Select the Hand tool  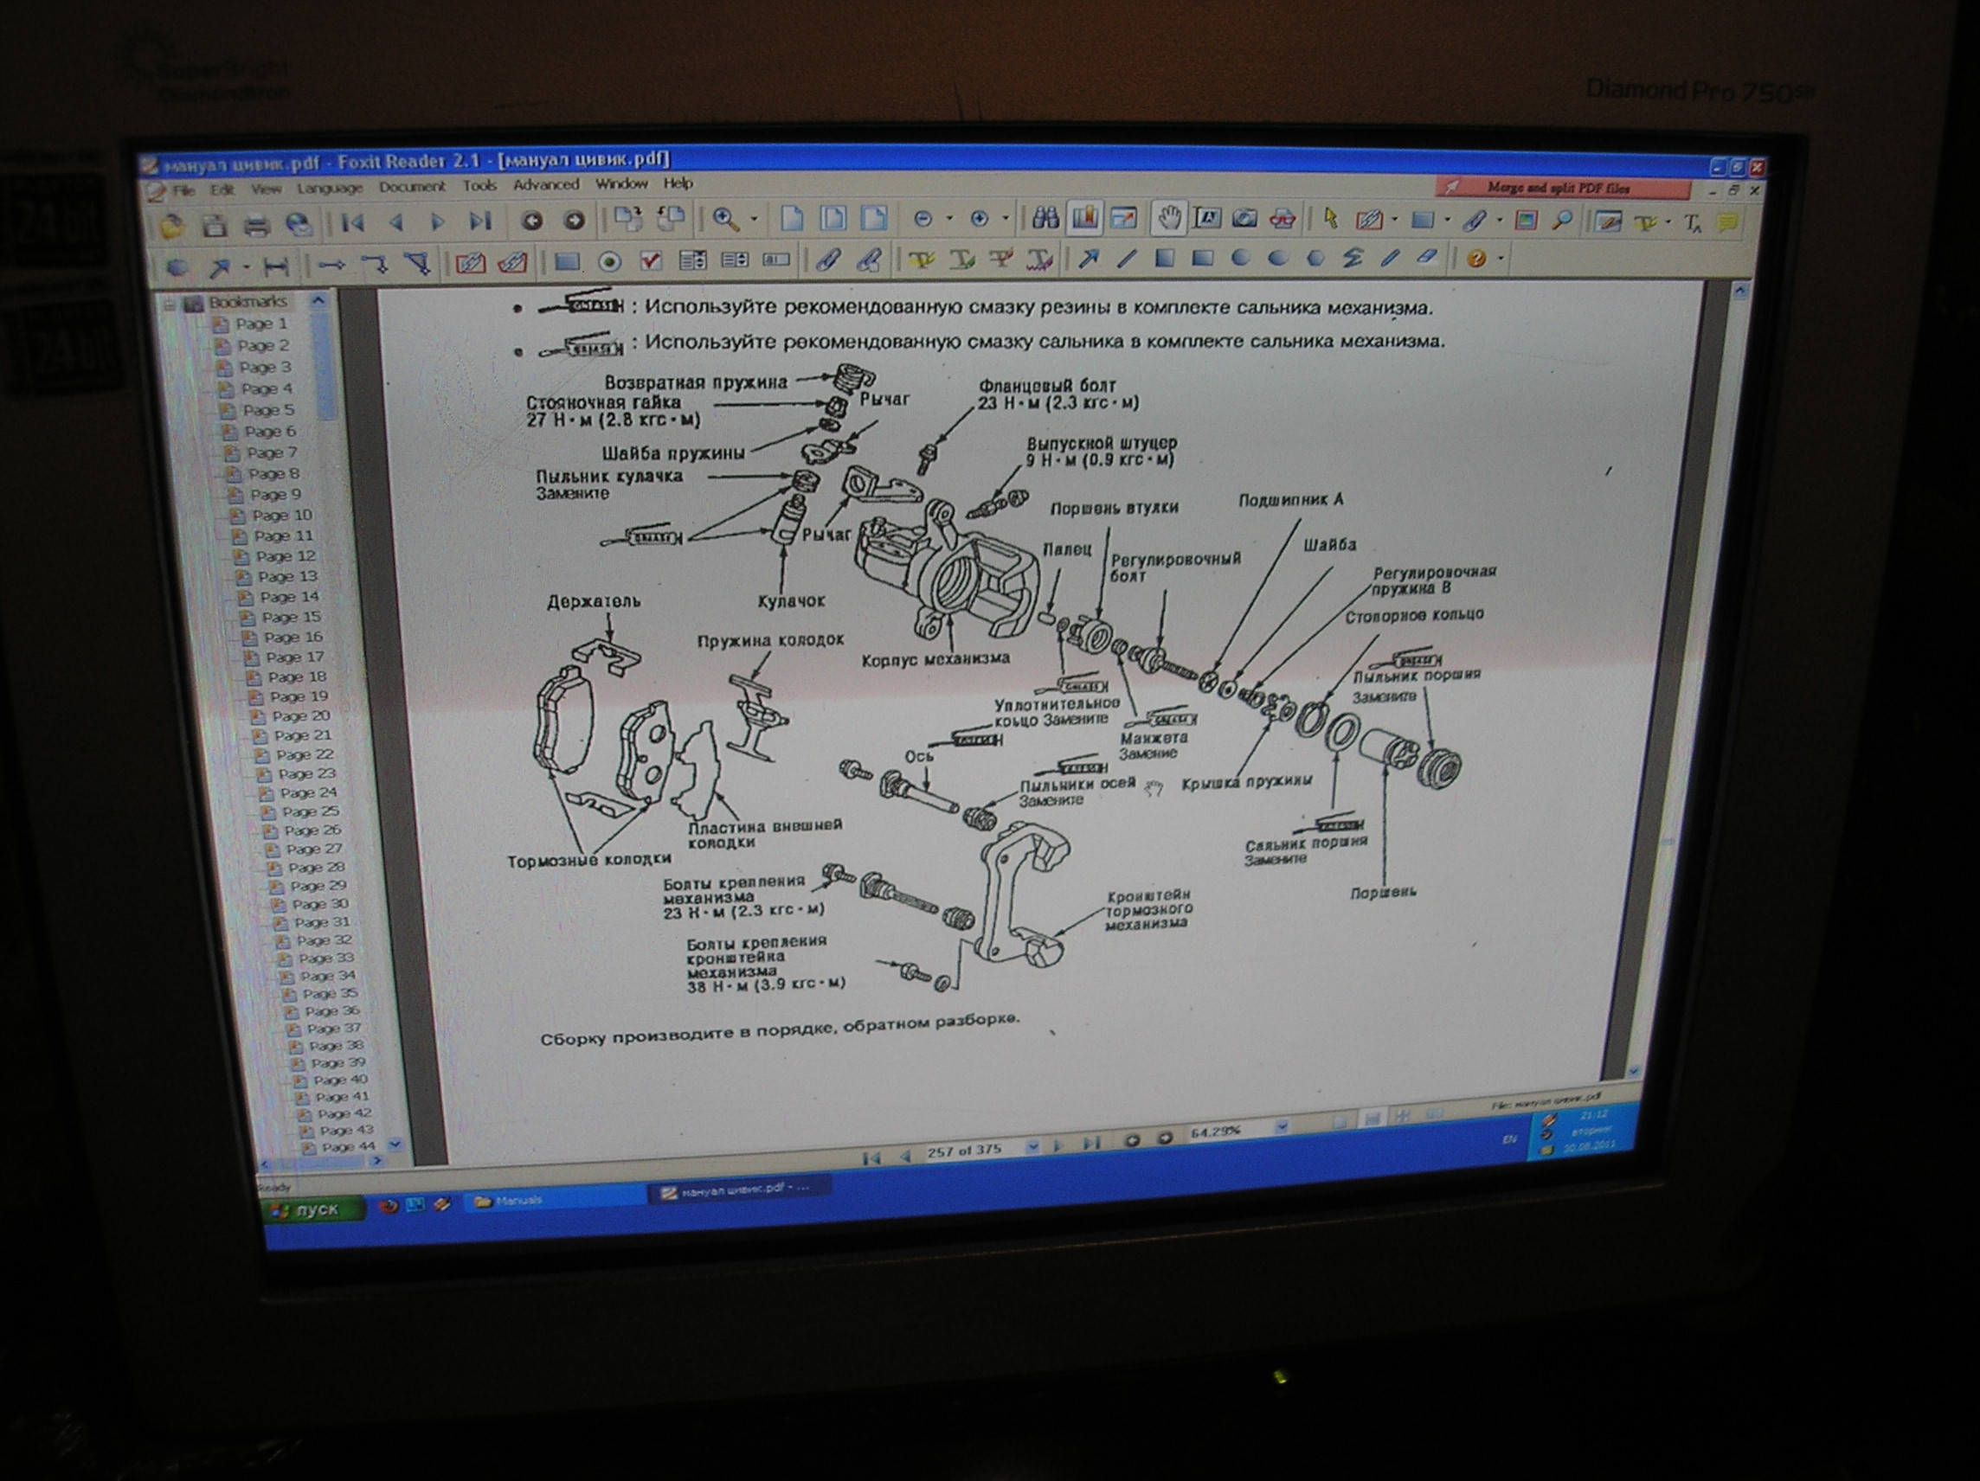pos(1169,217)
